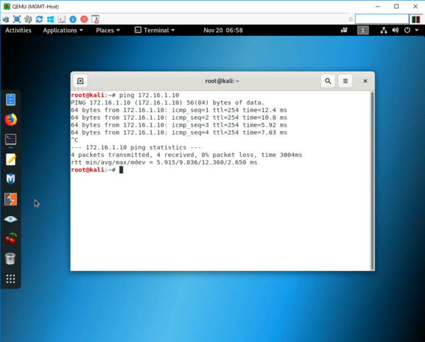Screen dimensions: 425x342
Task: Open the Applications menu
Action: pos(63,30)
